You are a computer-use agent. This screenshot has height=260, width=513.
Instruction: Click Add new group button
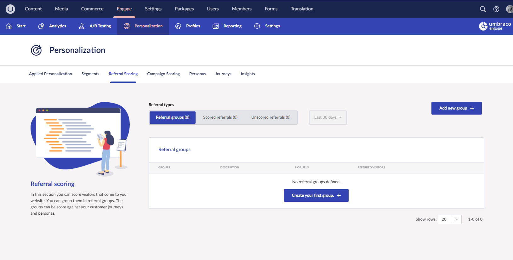[x=457, y=108]
